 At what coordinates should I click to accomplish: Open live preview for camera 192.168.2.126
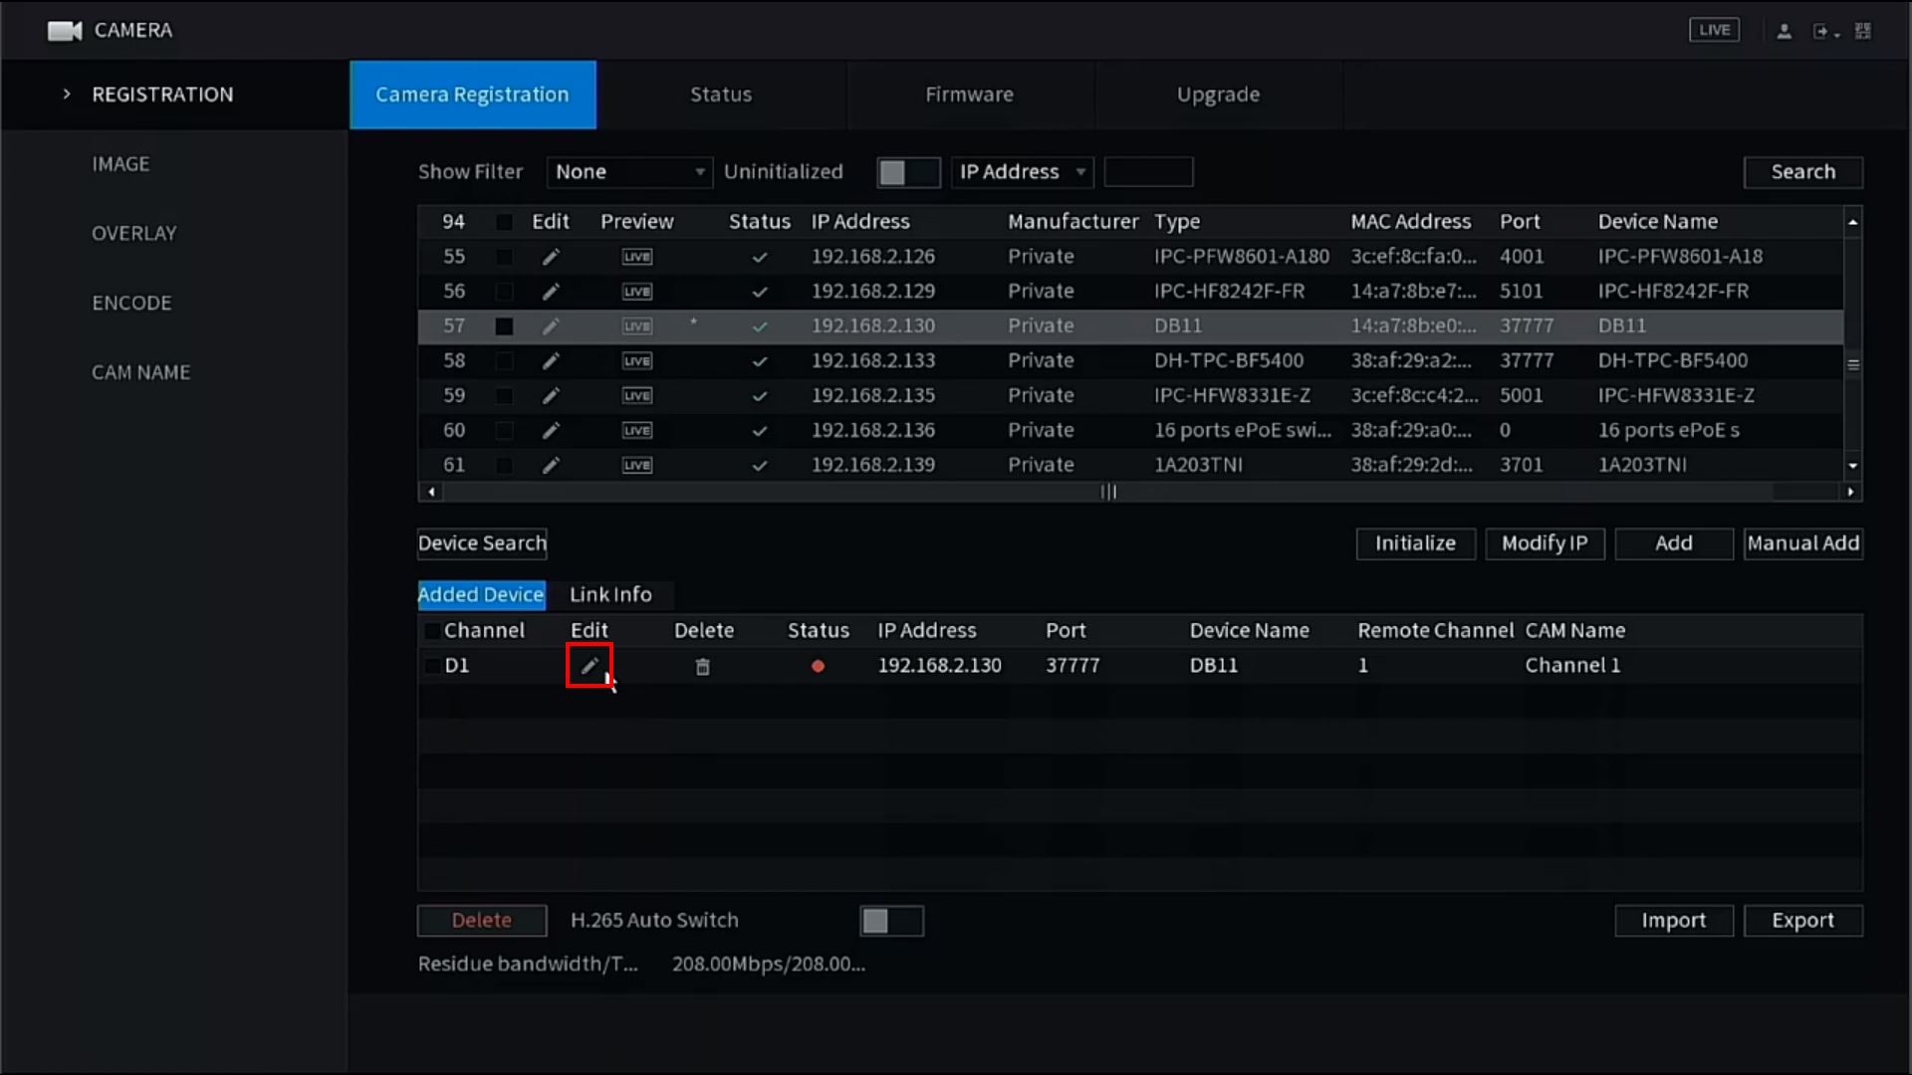coord(636,256)
